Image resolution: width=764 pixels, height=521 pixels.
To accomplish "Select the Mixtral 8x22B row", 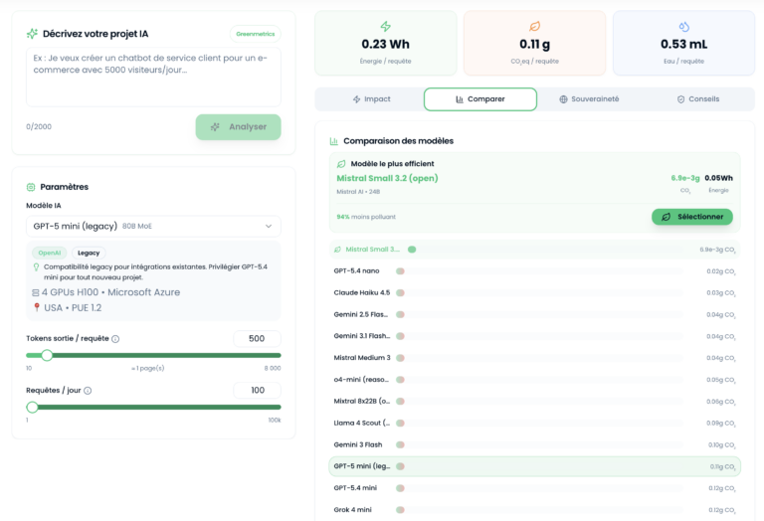I will 534,402.
